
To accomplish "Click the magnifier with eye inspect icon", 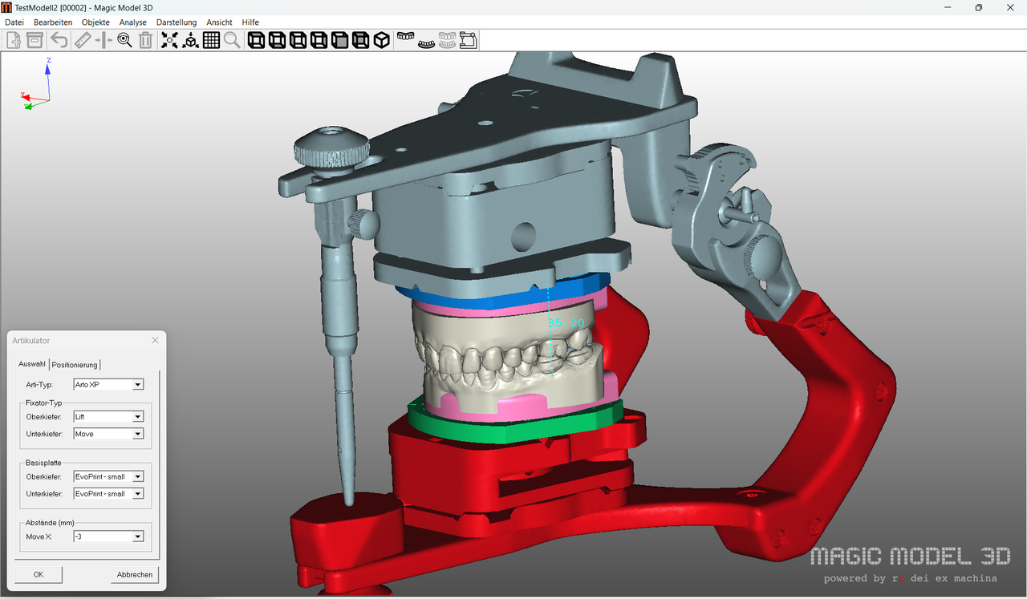I will coord(124,40).
